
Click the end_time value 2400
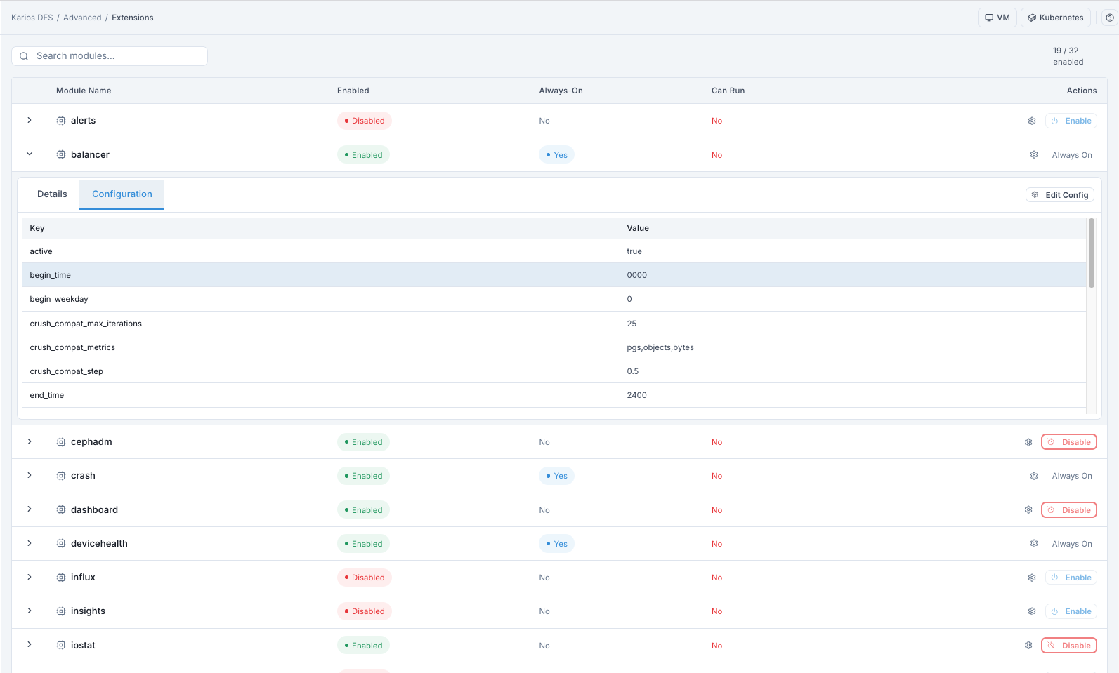pyautogui.click(x=637, y=395)
